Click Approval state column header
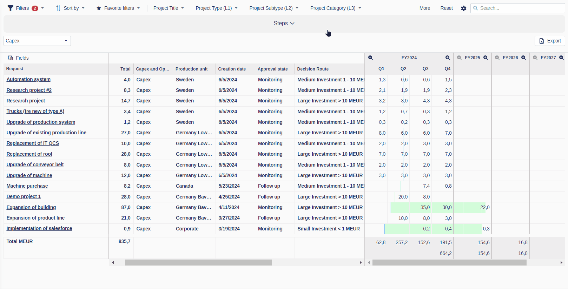 [x=275, y=69]
